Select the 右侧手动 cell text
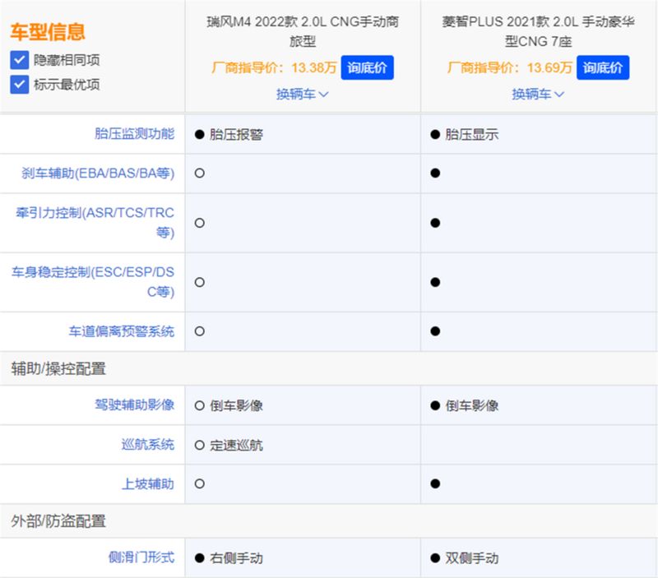This screenshot has height=578, width=658. 236,558
